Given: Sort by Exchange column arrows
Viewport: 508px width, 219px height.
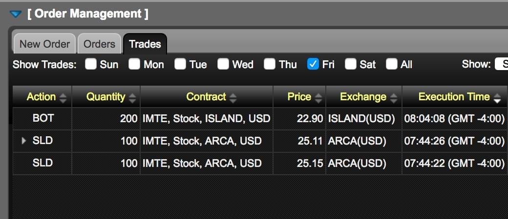Looking at the screenshot, I should click(x=394, y=98).
